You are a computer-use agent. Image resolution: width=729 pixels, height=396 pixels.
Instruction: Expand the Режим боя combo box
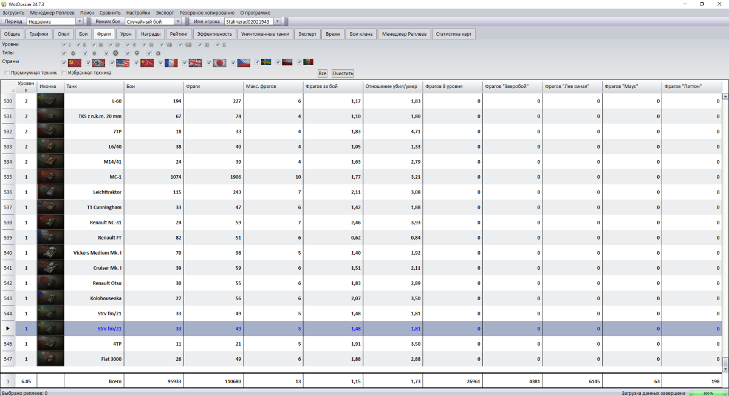tap(179, 22)
